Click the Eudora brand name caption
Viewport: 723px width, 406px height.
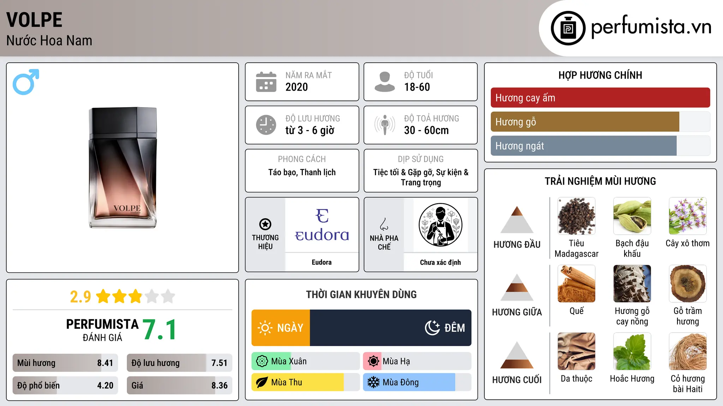pyautogui.click(x=322, y=262)
